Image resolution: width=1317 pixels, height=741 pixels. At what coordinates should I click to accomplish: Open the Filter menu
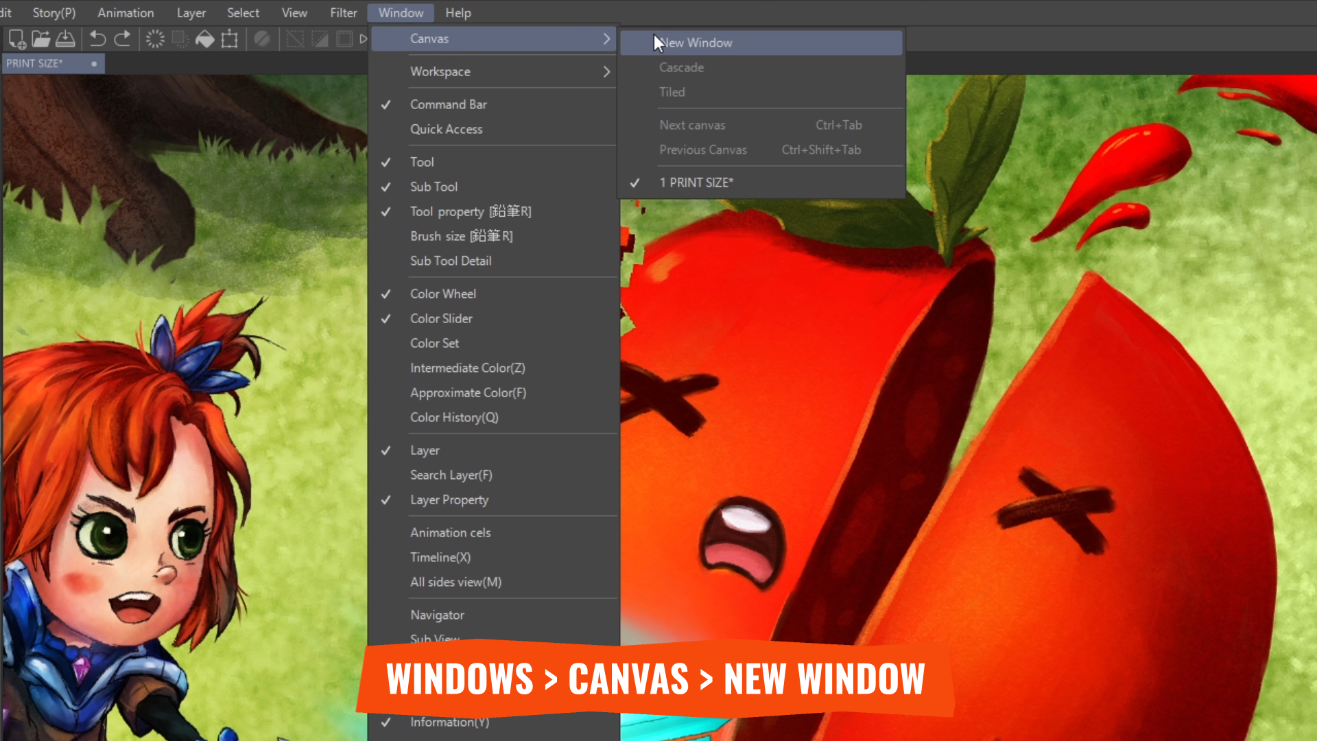(x=344, y=13)
